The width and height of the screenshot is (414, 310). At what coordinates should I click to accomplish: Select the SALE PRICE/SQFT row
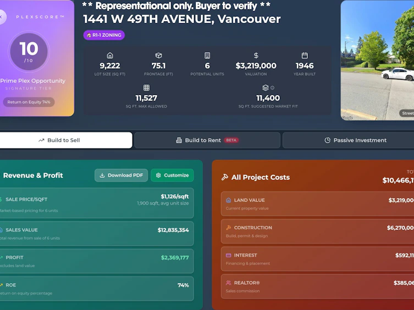pyautogui.click(x=97, y=203)
